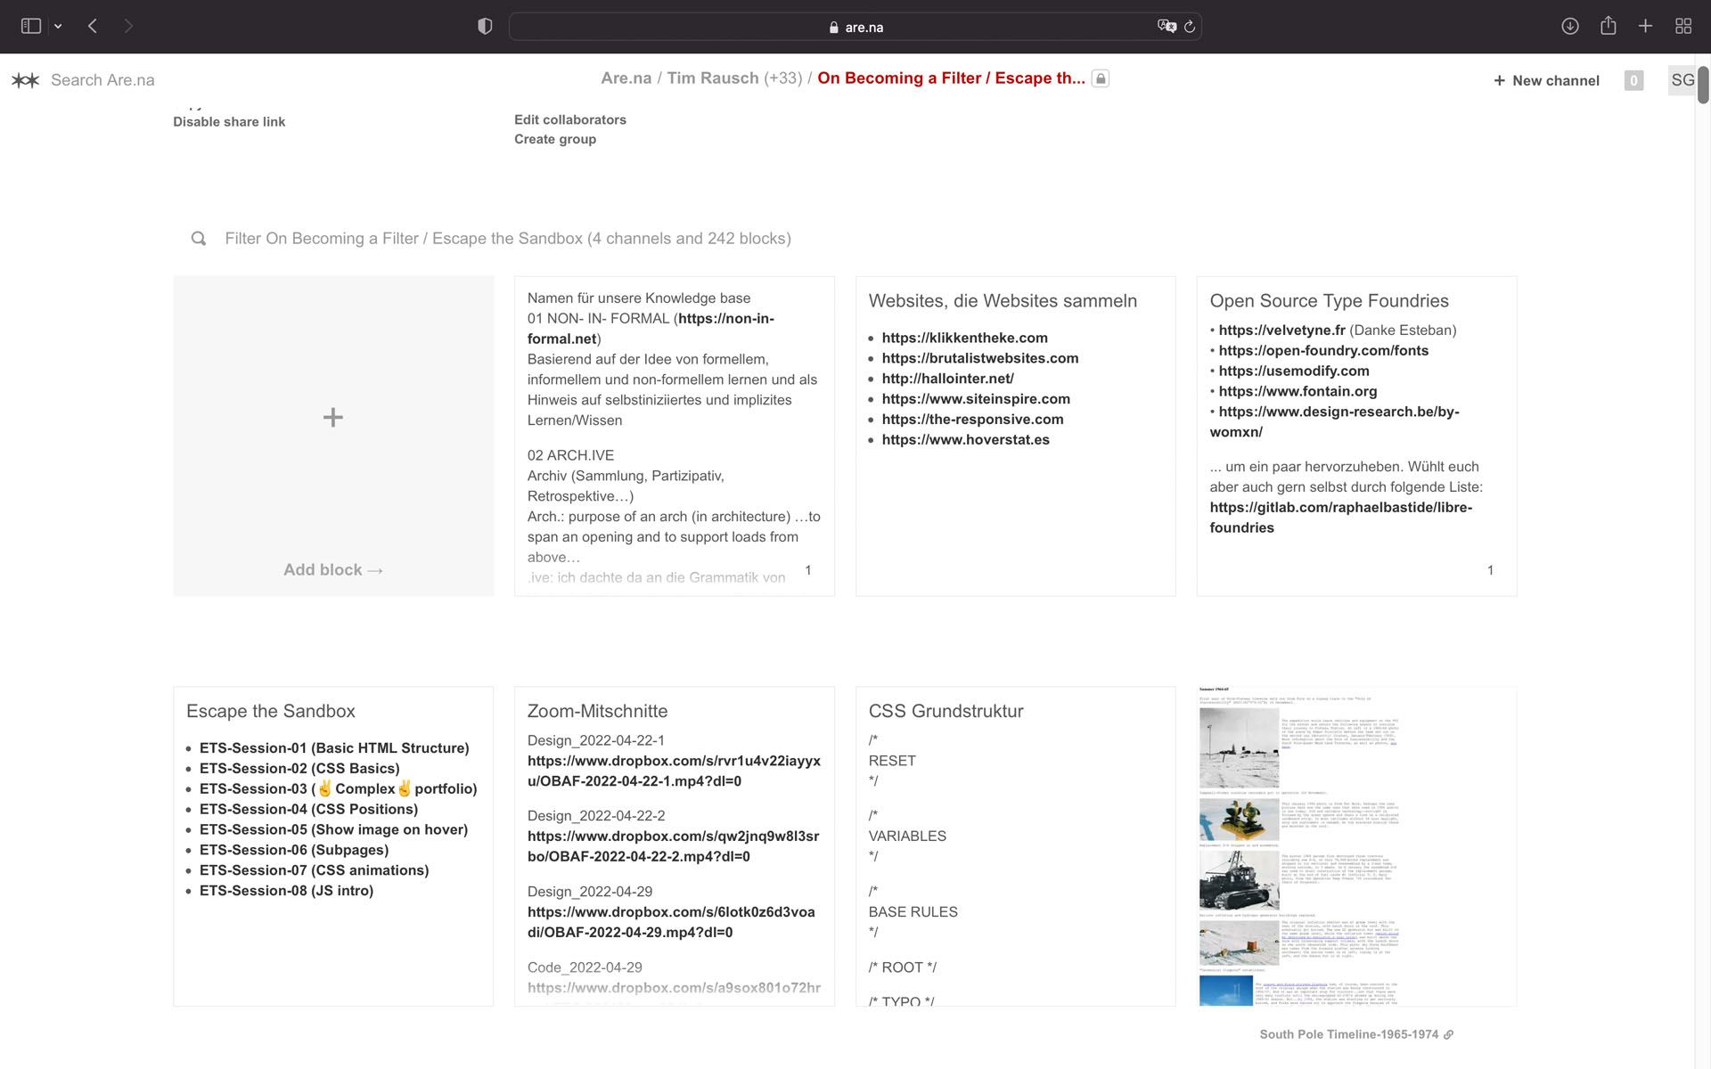The width and height of the screenshot is (1711, 1069).
Task: Click the link icon after South Pole caption
Action: coord(1448,1035)
